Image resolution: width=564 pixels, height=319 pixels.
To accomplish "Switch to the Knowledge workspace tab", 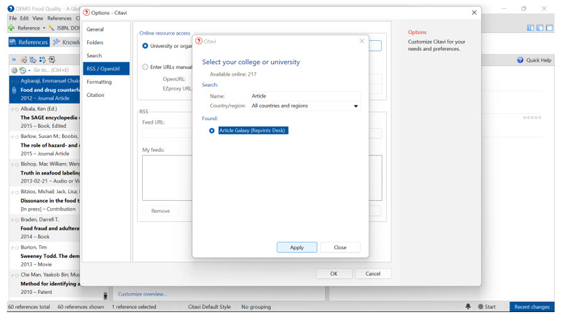I will [x=66, y=42].
